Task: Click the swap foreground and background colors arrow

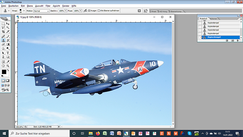Action: [x=8, y=70]
